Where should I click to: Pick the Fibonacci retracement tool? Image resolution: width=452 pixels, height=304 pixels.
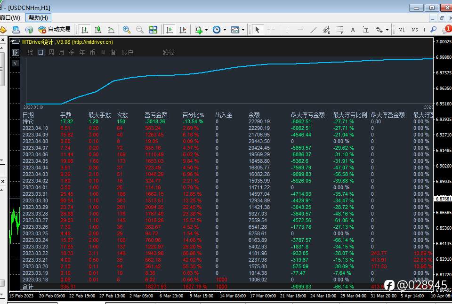coord(340,30)
